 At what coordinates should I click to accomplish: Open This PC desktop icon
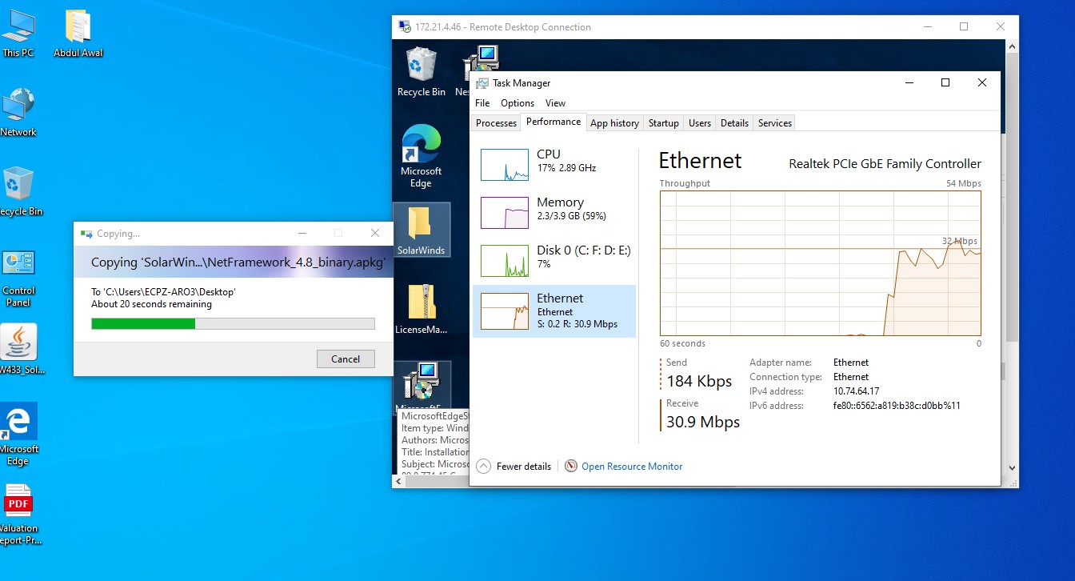[x=18, y=33]
